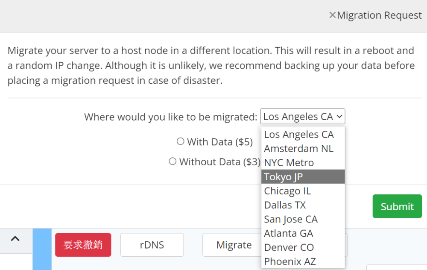Select the Without Data ($3) radio button
The height and width of the screenshot is (270, 427).
(x=173, y=161)
